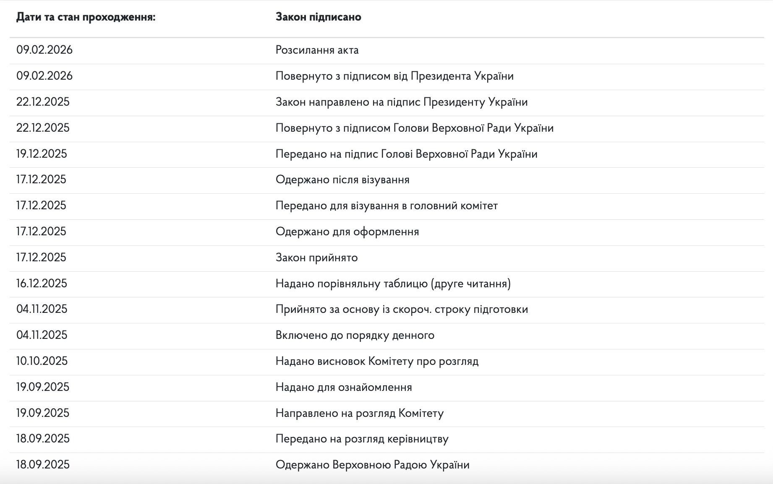Click the column header «Дати та стан проходження:»
The width and height of the screenshot is (773, 484).
[x=86, y=18]
